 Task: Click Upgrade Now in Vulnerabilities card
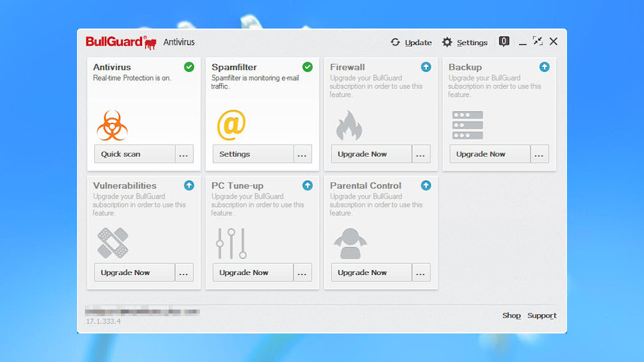tap(135, 272)
